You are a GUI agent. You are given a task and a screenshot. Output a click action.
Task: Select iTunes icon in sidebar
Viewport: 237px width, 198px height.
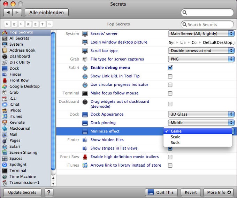pos(5,116)
